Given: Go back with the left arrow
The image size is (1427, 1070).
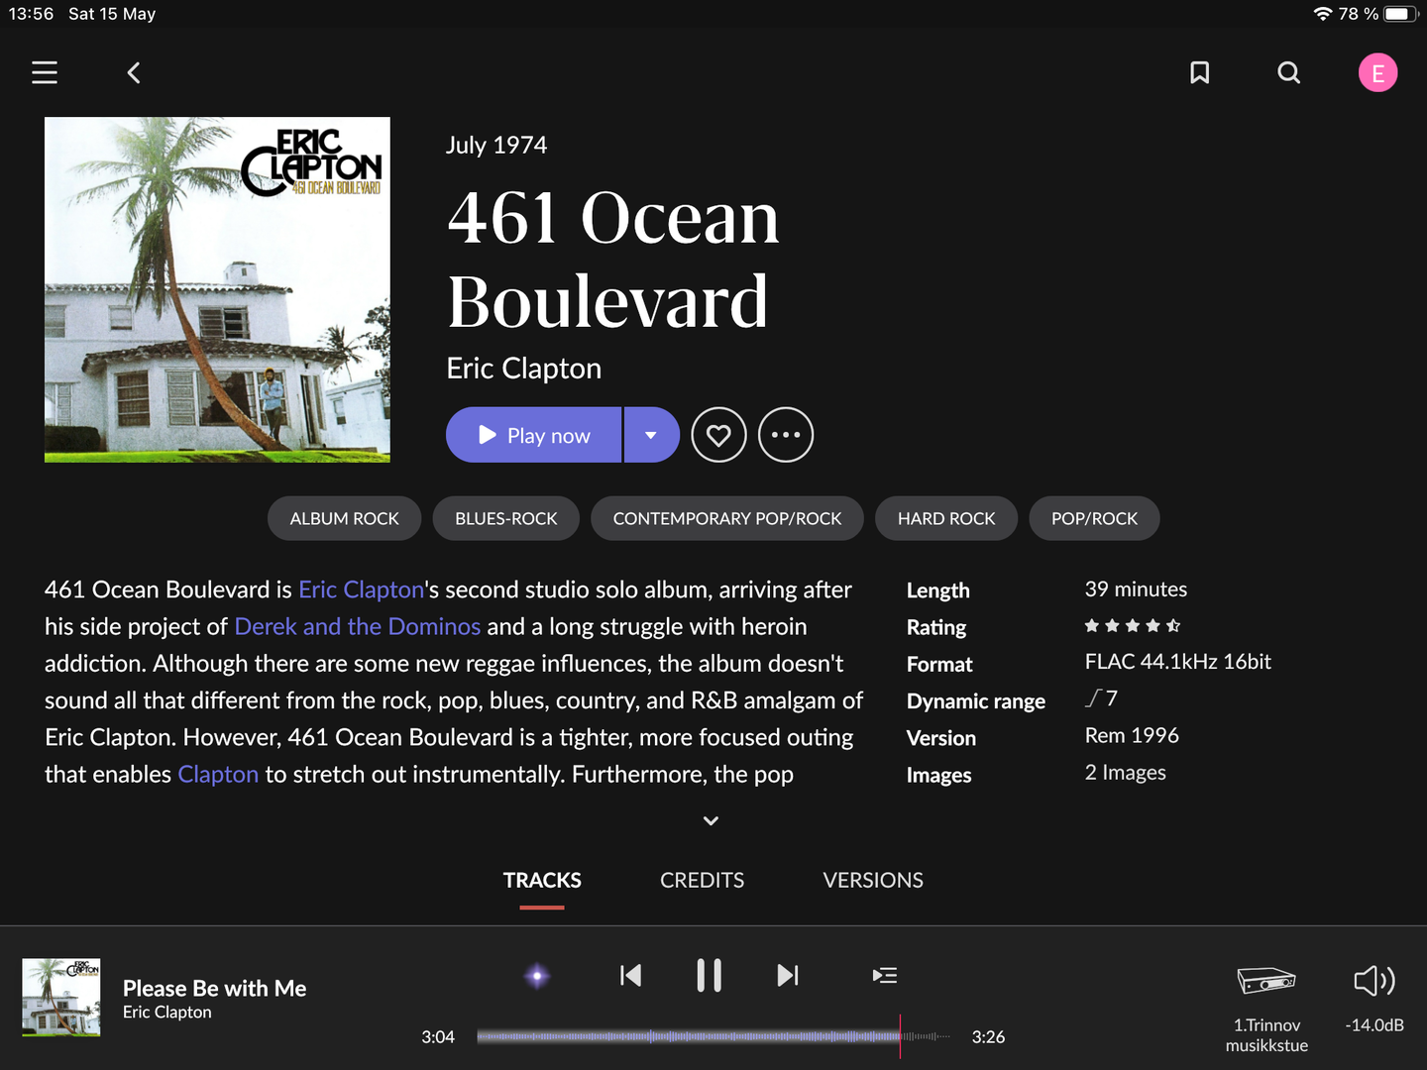Looking at the screenshot, I should coord(134,72).
